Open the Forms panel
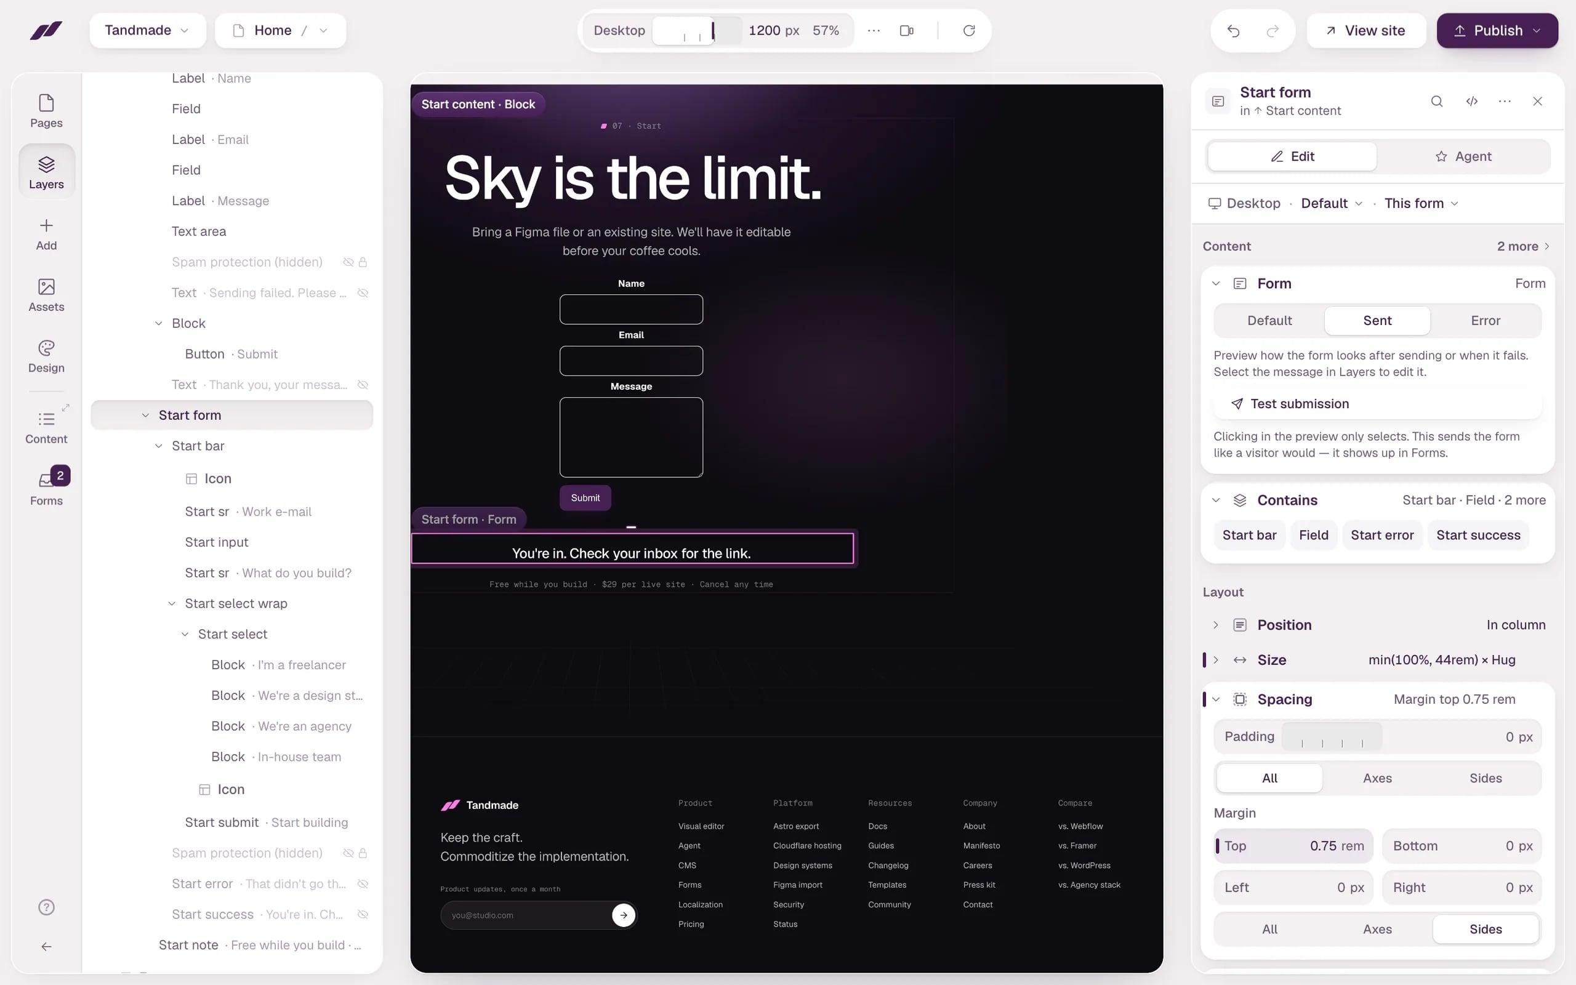Viewport: 1576px width, 985px height. coord(46,489)
